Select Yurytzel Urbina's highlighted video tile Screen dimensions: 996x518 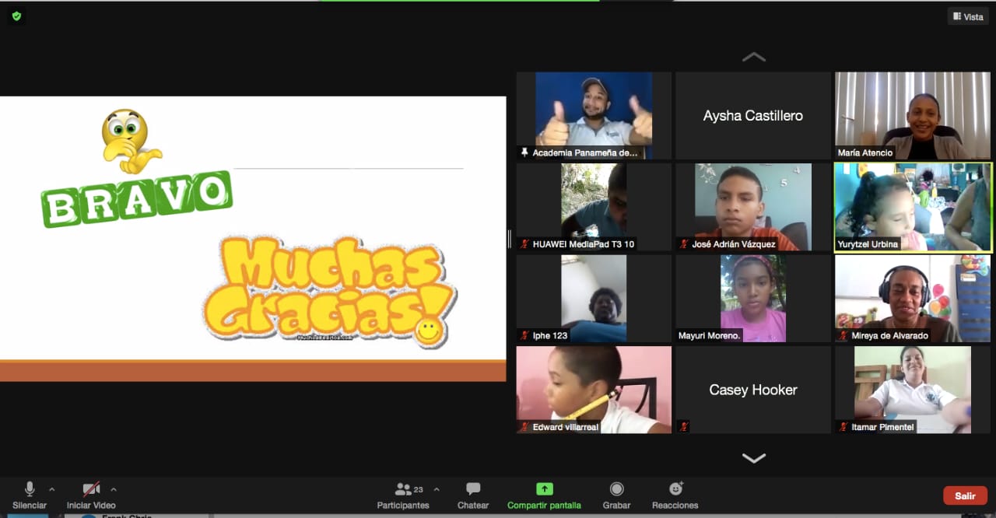click(x=914, y=207)
